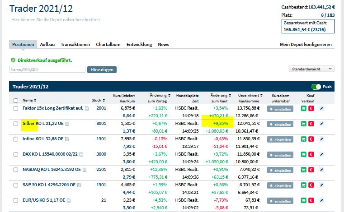Click green buy cart icon for Silber KO
The height and width of the screenshot is (212, 344).
[303, 124]
